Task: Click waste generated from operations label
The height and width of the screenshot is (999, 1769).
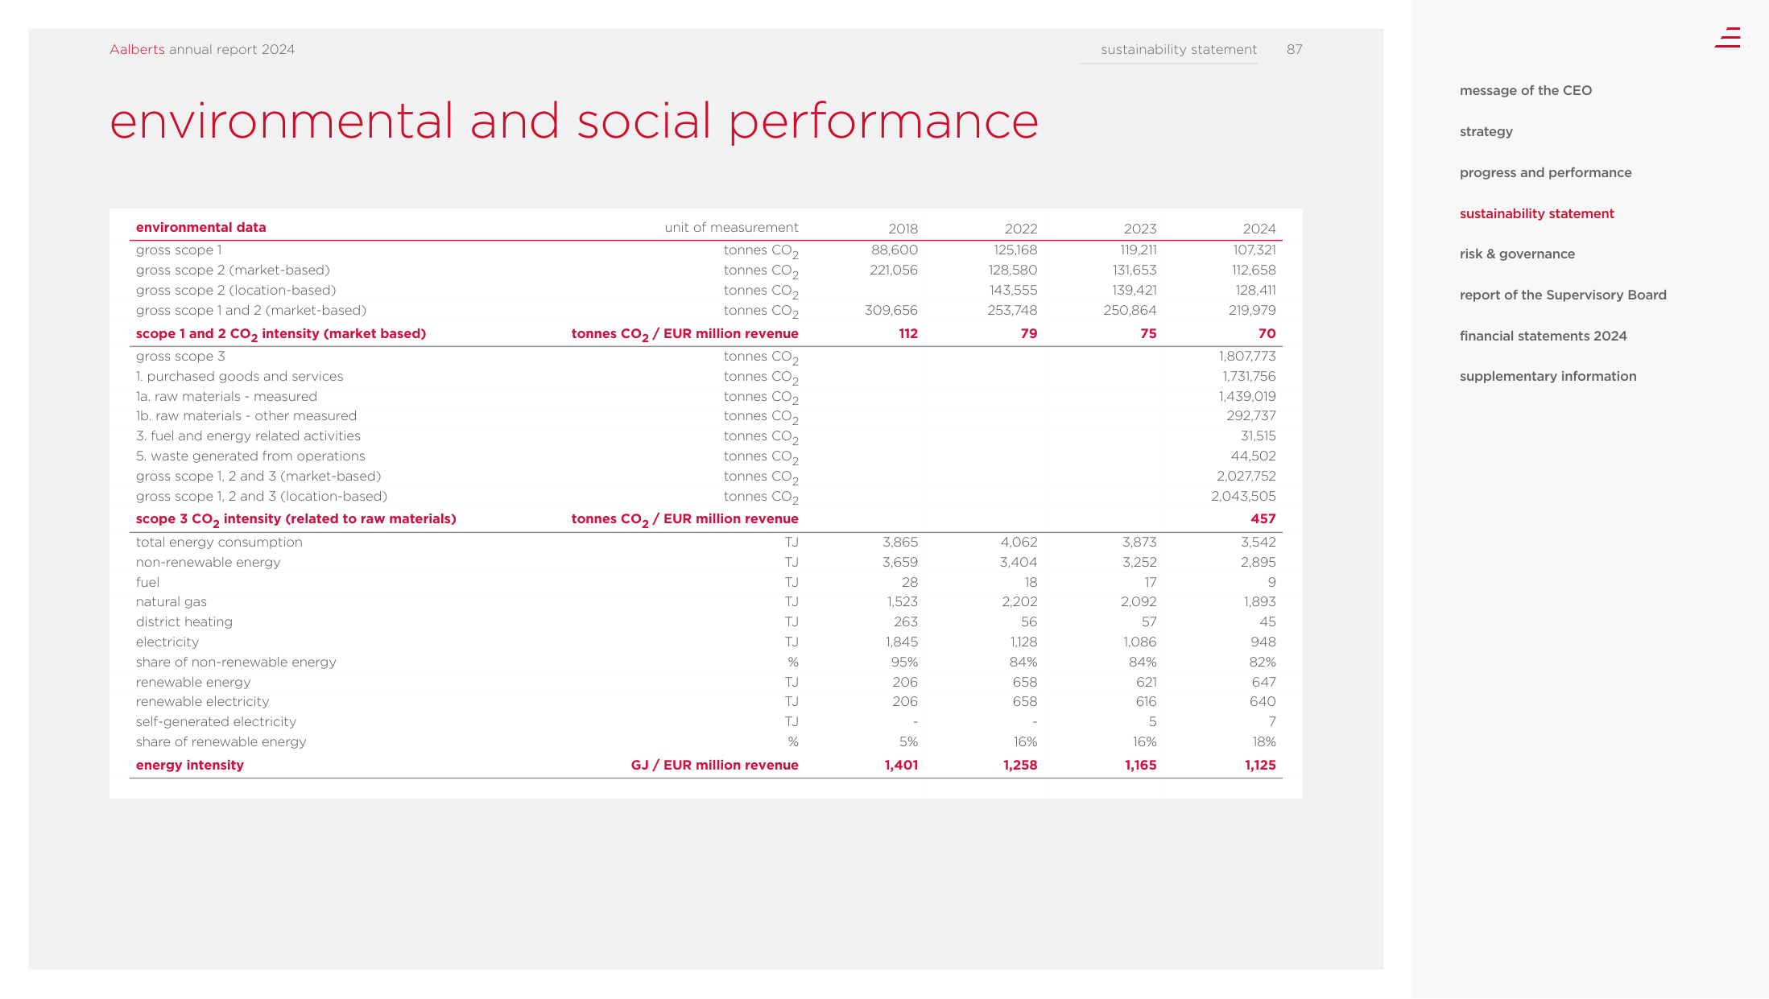Action: coord(250,456)
